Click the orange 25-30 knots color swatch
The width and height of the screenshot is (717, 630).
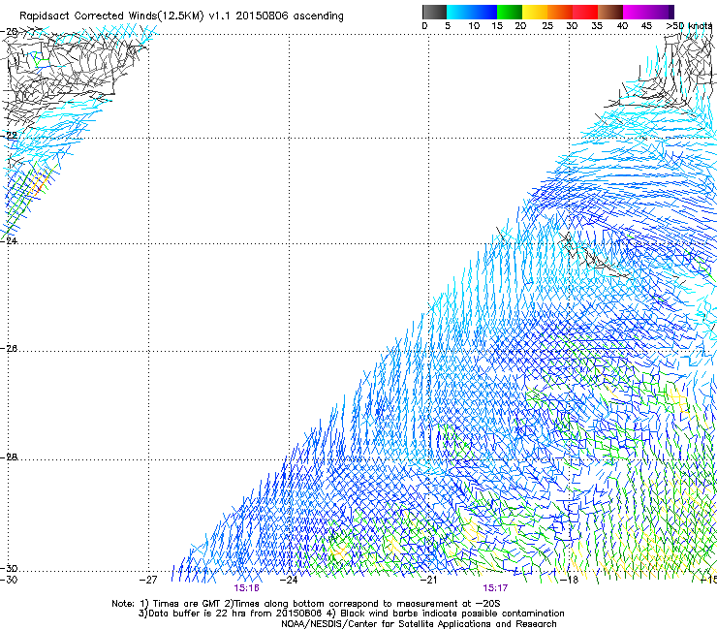(560, 12)
